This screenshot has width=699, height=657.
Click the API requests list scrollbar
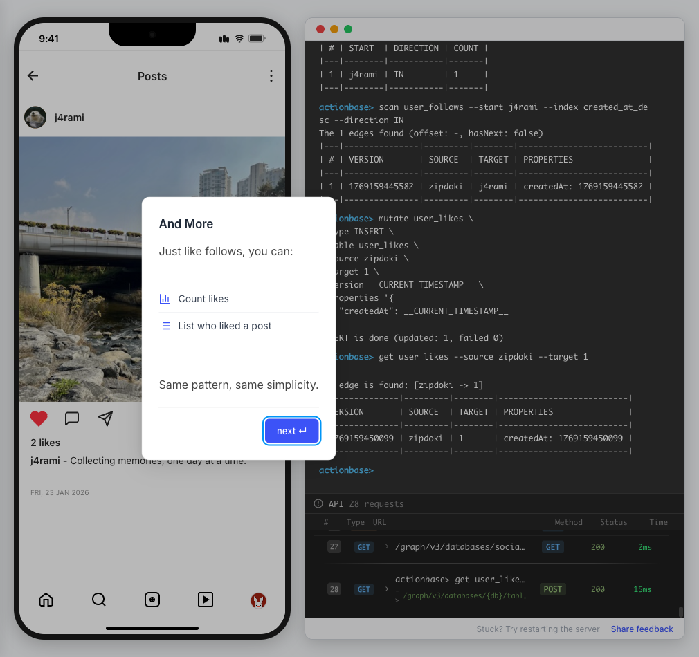680,611
